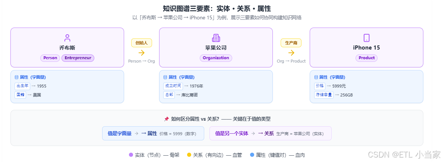The height and width of the screenshot is (162, 442).
Task: Click the value 库比蒂诺
Action: point(189,95)
